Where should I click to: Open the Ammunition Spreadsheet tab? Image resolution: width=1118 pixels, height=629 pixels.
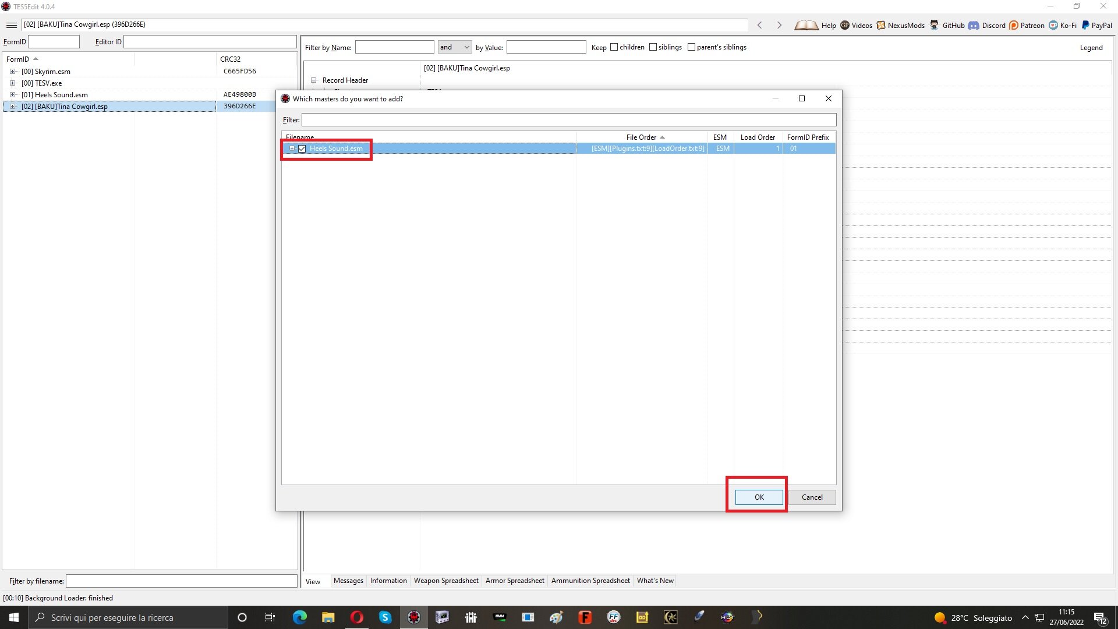click(x=590, y=581)
